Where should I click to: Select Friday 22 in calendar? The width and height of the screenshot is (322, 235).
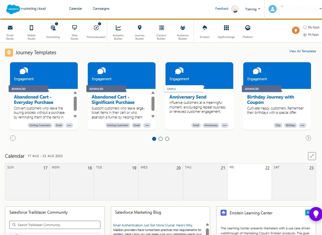pyautogui.click(x=250, y=182)
